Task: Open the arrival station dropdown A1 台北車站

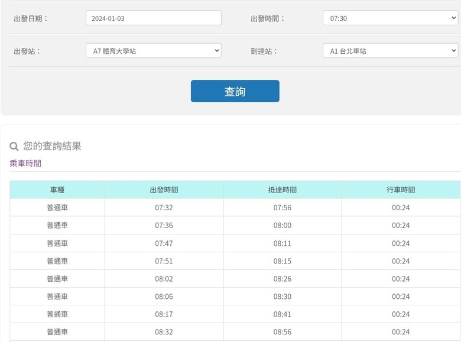Action: (x=390, y=51)
